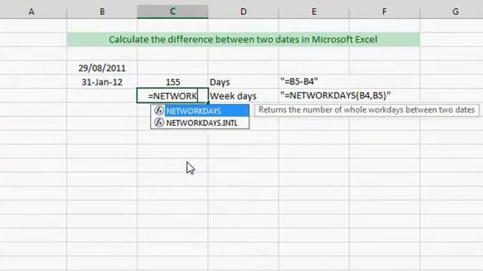
Task: Choose NETWORKDAYS.INTL from the function suggestions
Action: pyautogui.click(x=200, y=123)
